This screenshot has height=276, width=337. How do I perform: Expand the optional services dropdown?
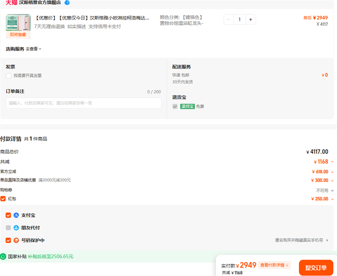click(x=34, y=49)
